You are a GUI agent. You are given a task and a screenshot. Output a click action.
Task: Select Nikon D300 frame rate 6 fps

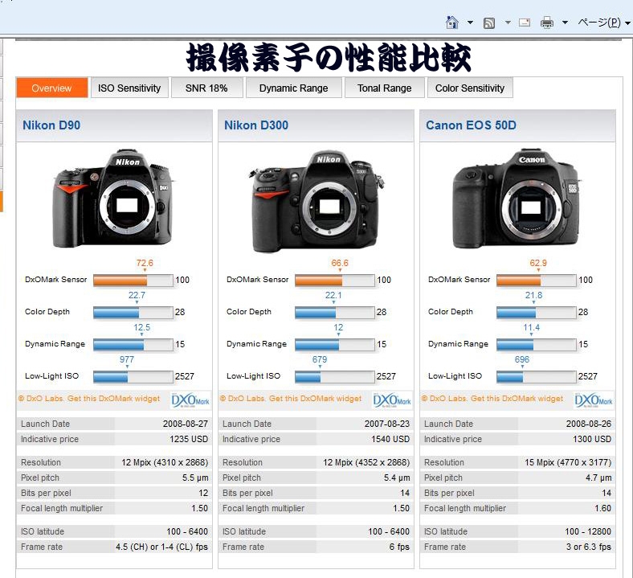pos(399,547)
